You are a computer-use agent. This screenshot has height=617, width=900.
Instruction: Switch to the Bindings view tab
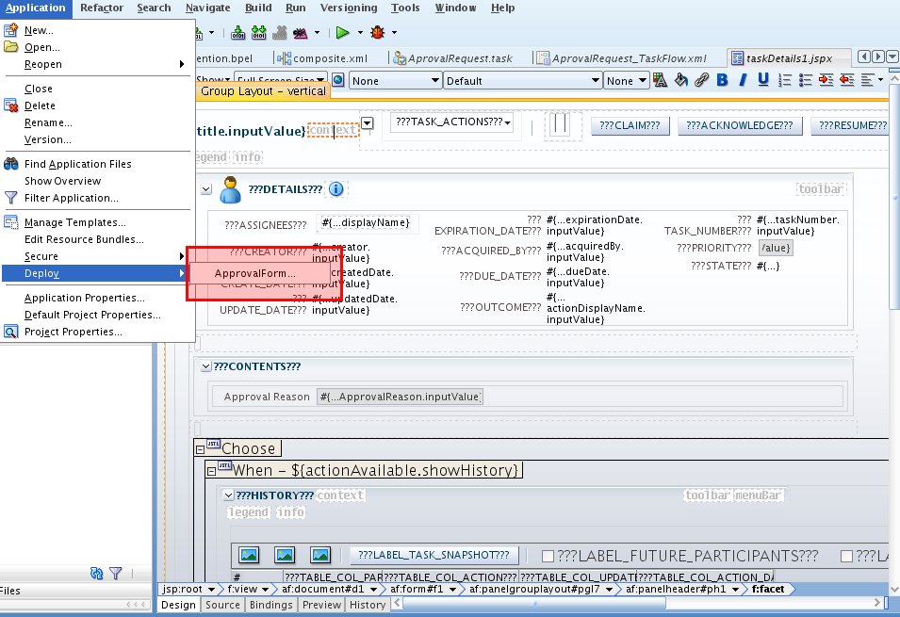point(270,605)
